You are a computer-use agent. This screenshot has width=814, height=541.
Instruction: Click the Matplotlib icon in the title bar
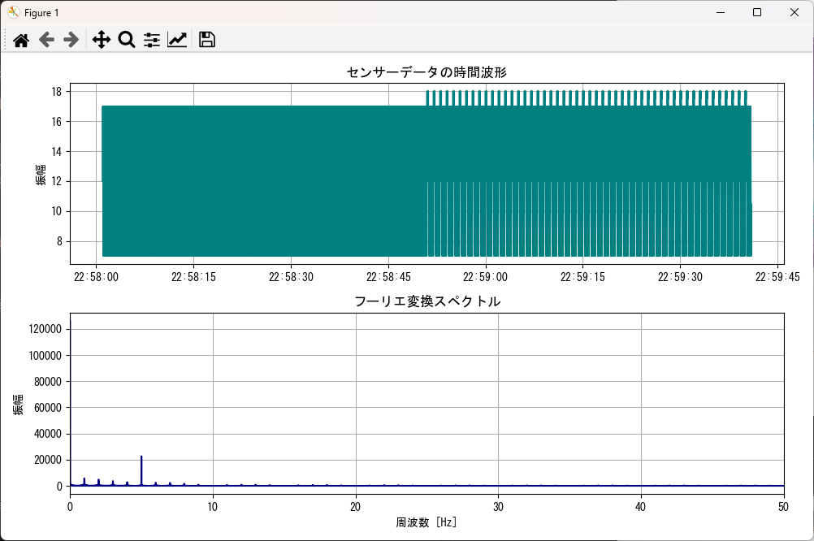(14, 12)
